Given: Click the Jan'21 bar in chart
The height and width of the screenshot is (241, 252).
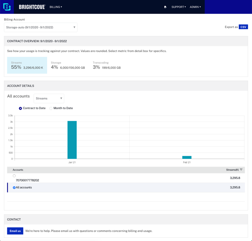Looking at the screenshot, I should 72,140.
